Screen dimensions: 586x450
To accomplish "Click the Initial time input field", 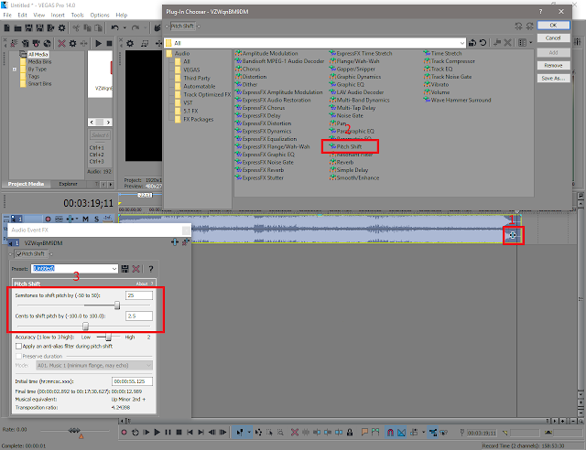I will point(132,381).
